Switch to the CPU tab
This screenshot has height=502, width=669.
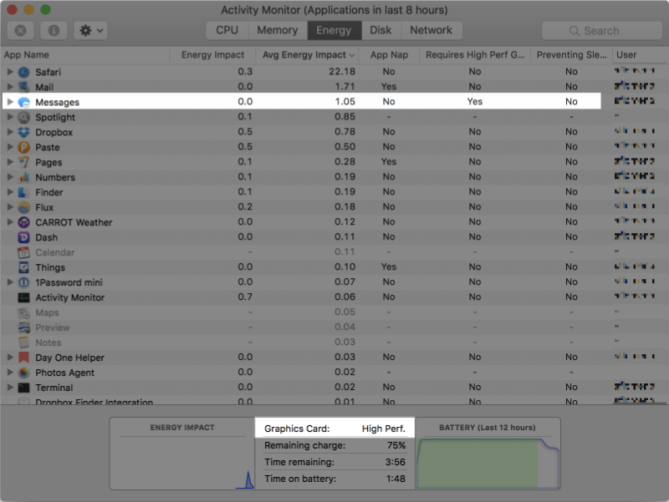[227, 30]
